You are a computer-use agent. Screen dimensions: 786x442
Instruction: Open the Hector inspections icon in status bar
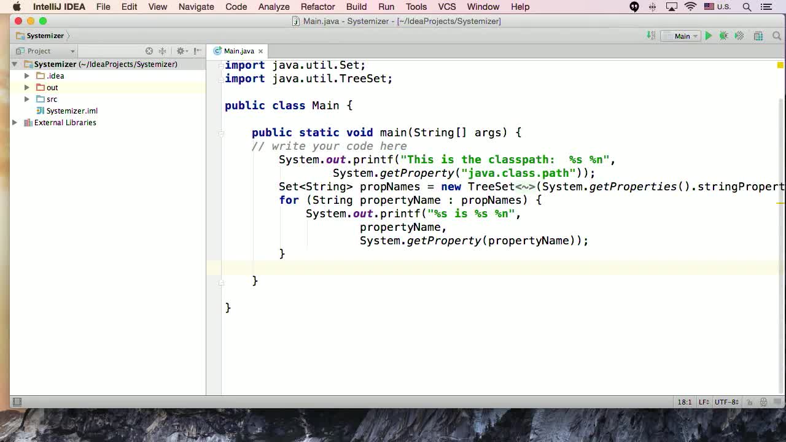(x=763, y=402)
